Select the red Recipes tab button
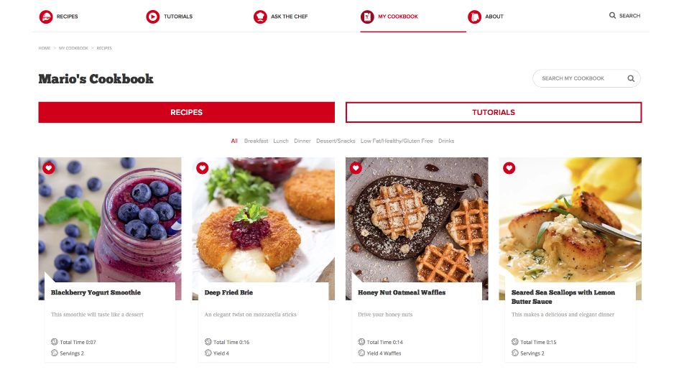The height and width of the screenshot is (375, 684). (x=186, y=112)
